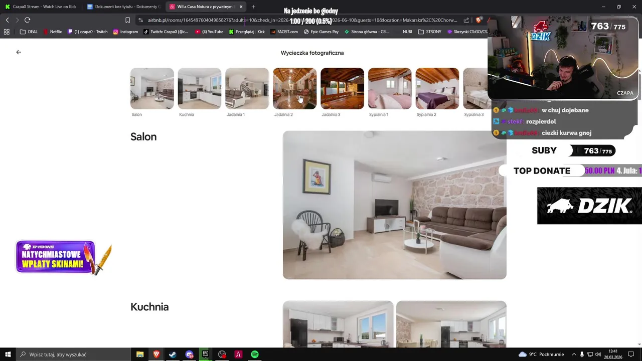Screen dimensions: 642x361
Task: Go back using the Airbnb page's back arrow
Action: click(19, 52)
